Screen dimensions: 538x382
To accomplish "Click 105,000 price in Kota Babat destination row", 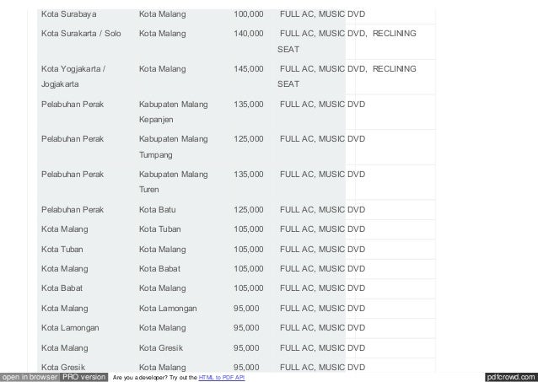I will point(249,269).
